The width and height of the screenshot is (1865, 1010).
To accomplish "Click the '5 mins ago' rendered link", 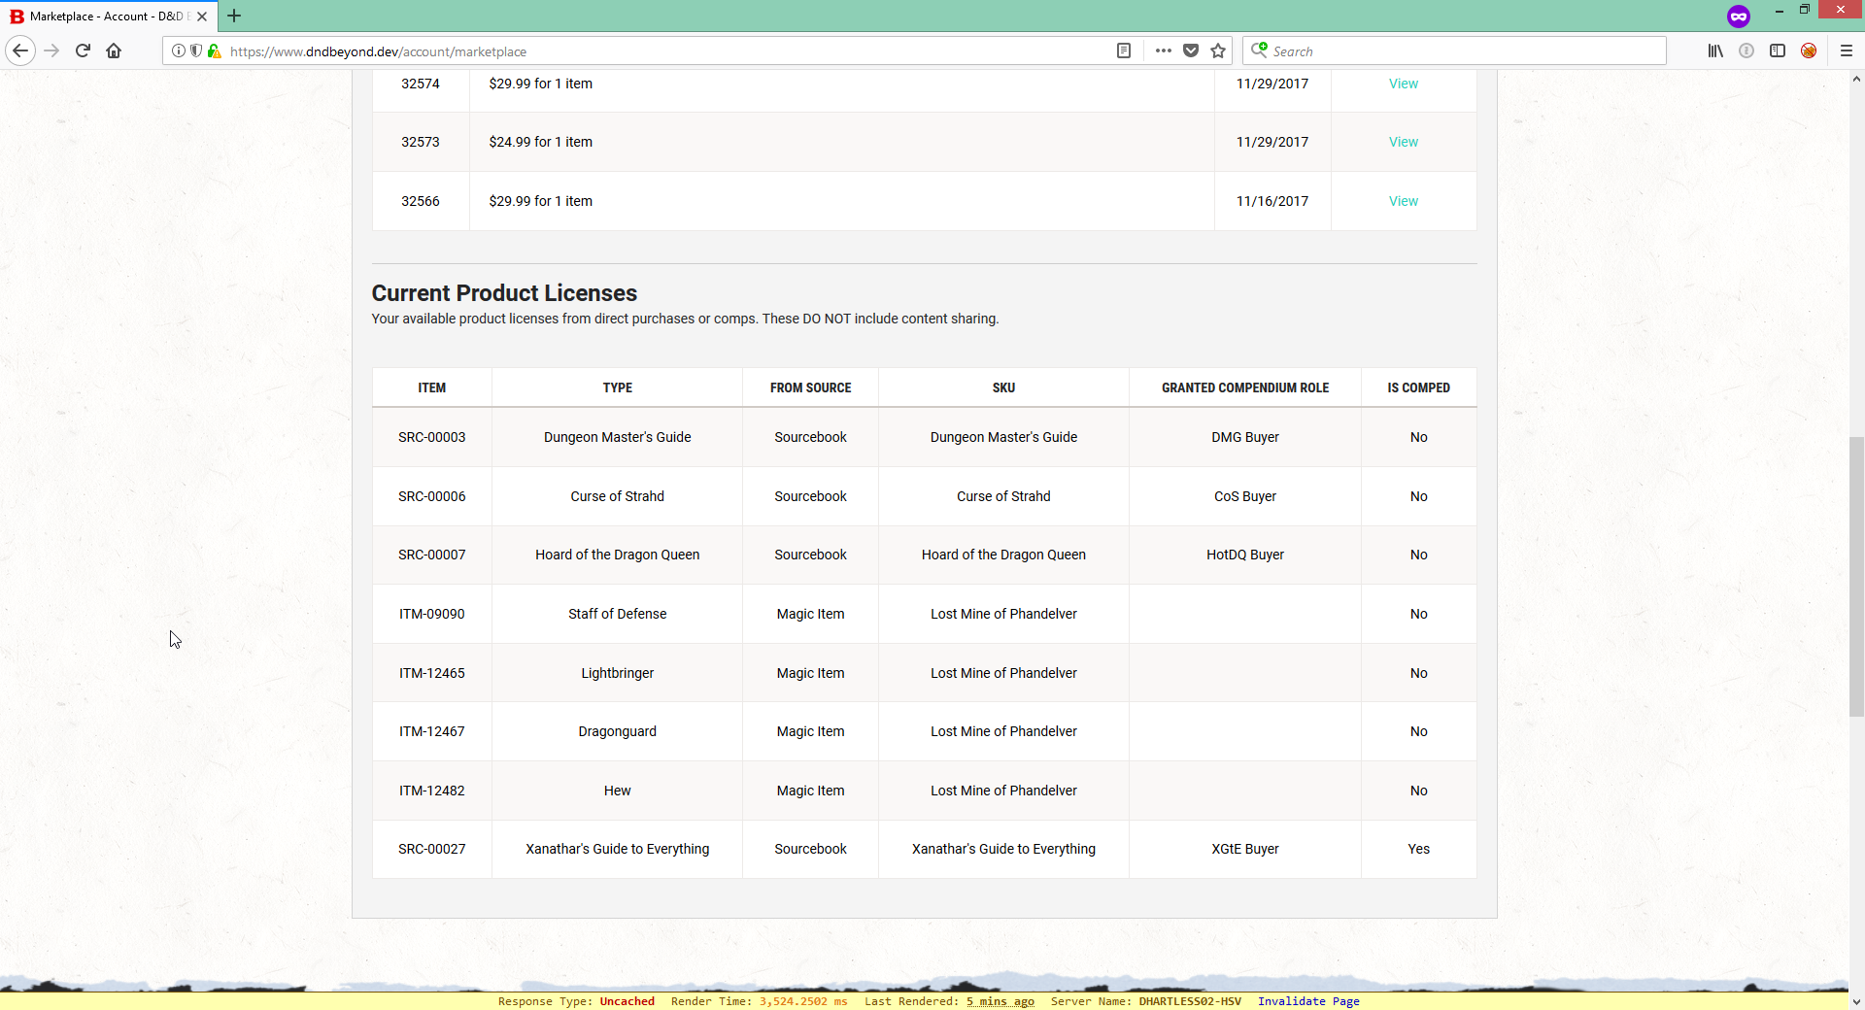I will pyautogui.click(x=1000, y=1001).
